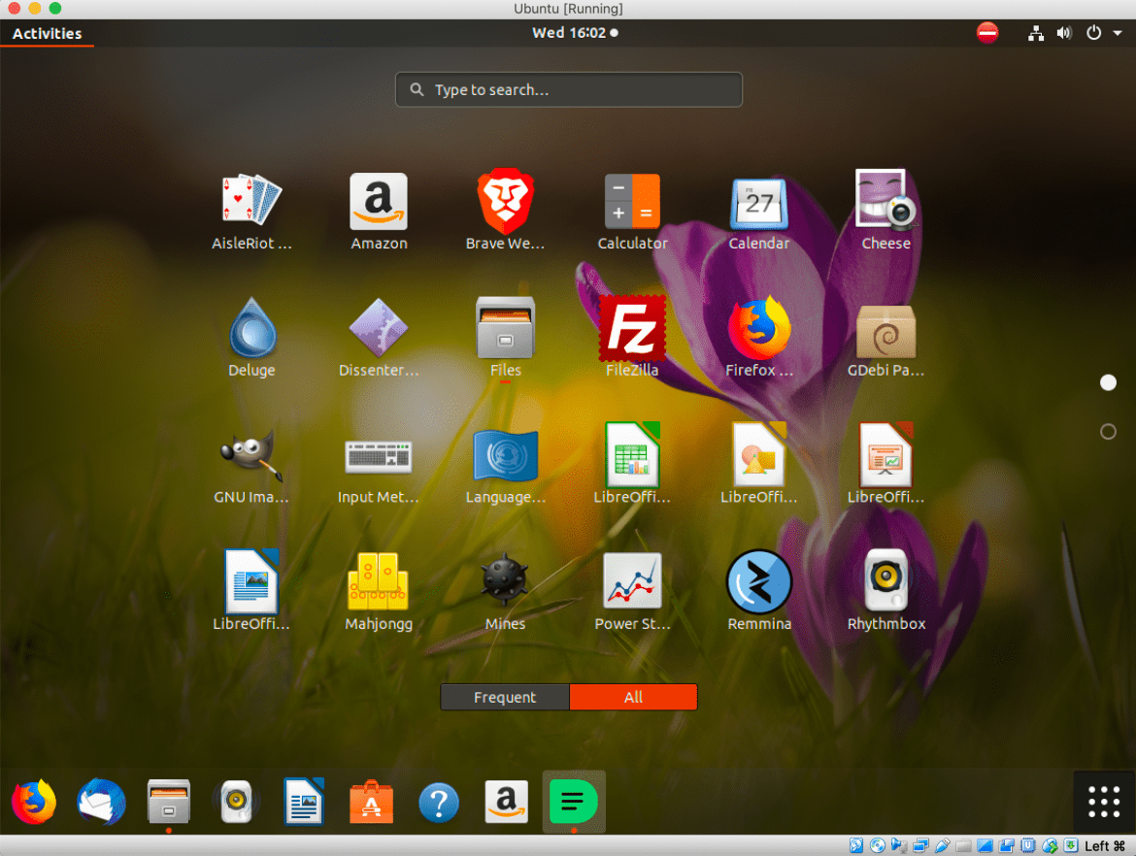Toggle Show Applications grid button
The height and width of the screenshot is (856, 1136).
(x=1104, y=802)
